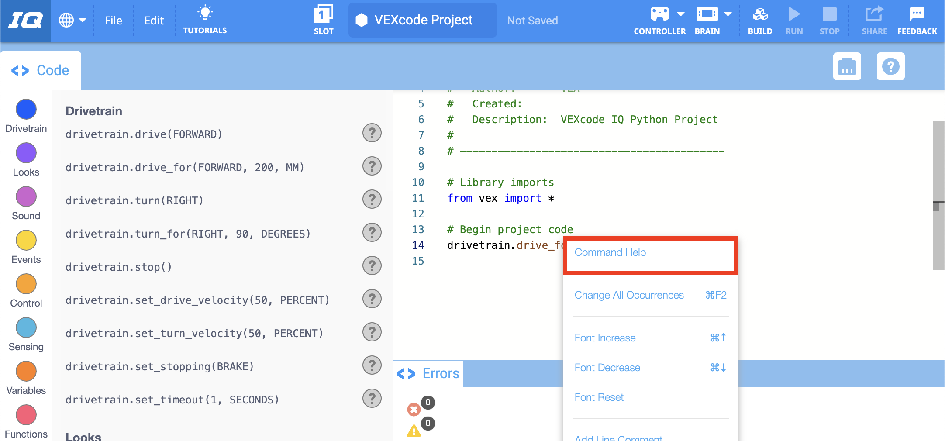945x441 pixels.
Task: Choose Change All Occurrences option
Action: (x=629, y=295)
